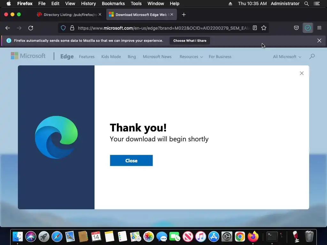The height and width of the screenshot is (245, 327).
Task: Open Notes from the dock
Action: tap(109, 237)
